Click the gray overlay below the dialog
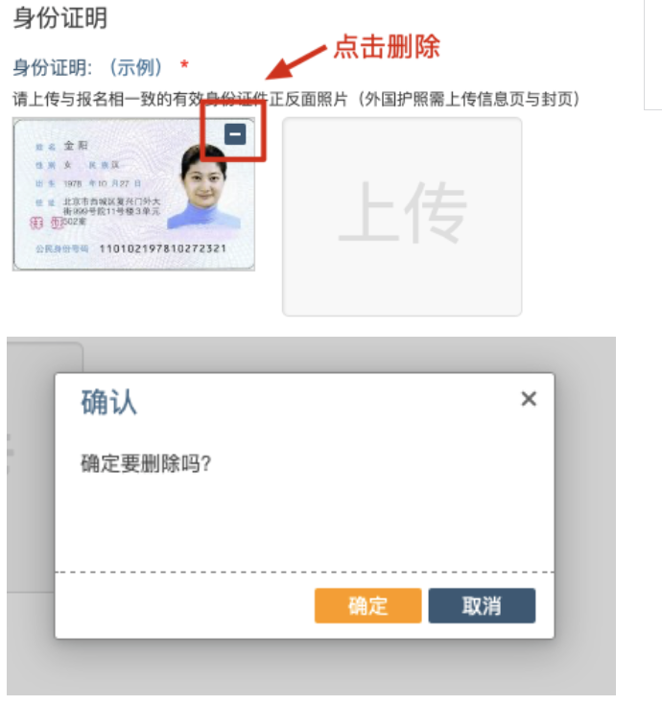 [310, 668]
